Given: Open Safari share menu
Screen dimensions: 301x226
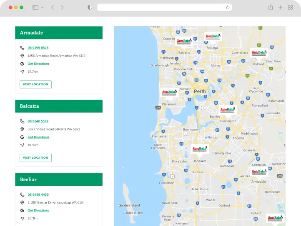Looking at the screenshot, I should (x=271, y=7).
